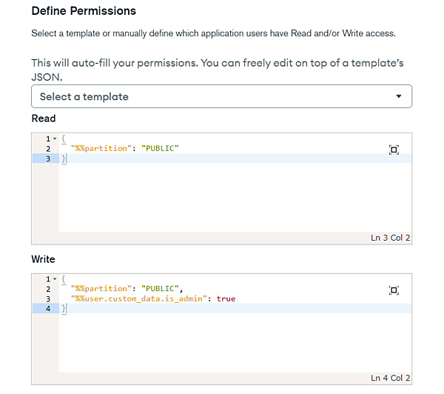Fold the JSON block in Write editor

tap(55, 279)
